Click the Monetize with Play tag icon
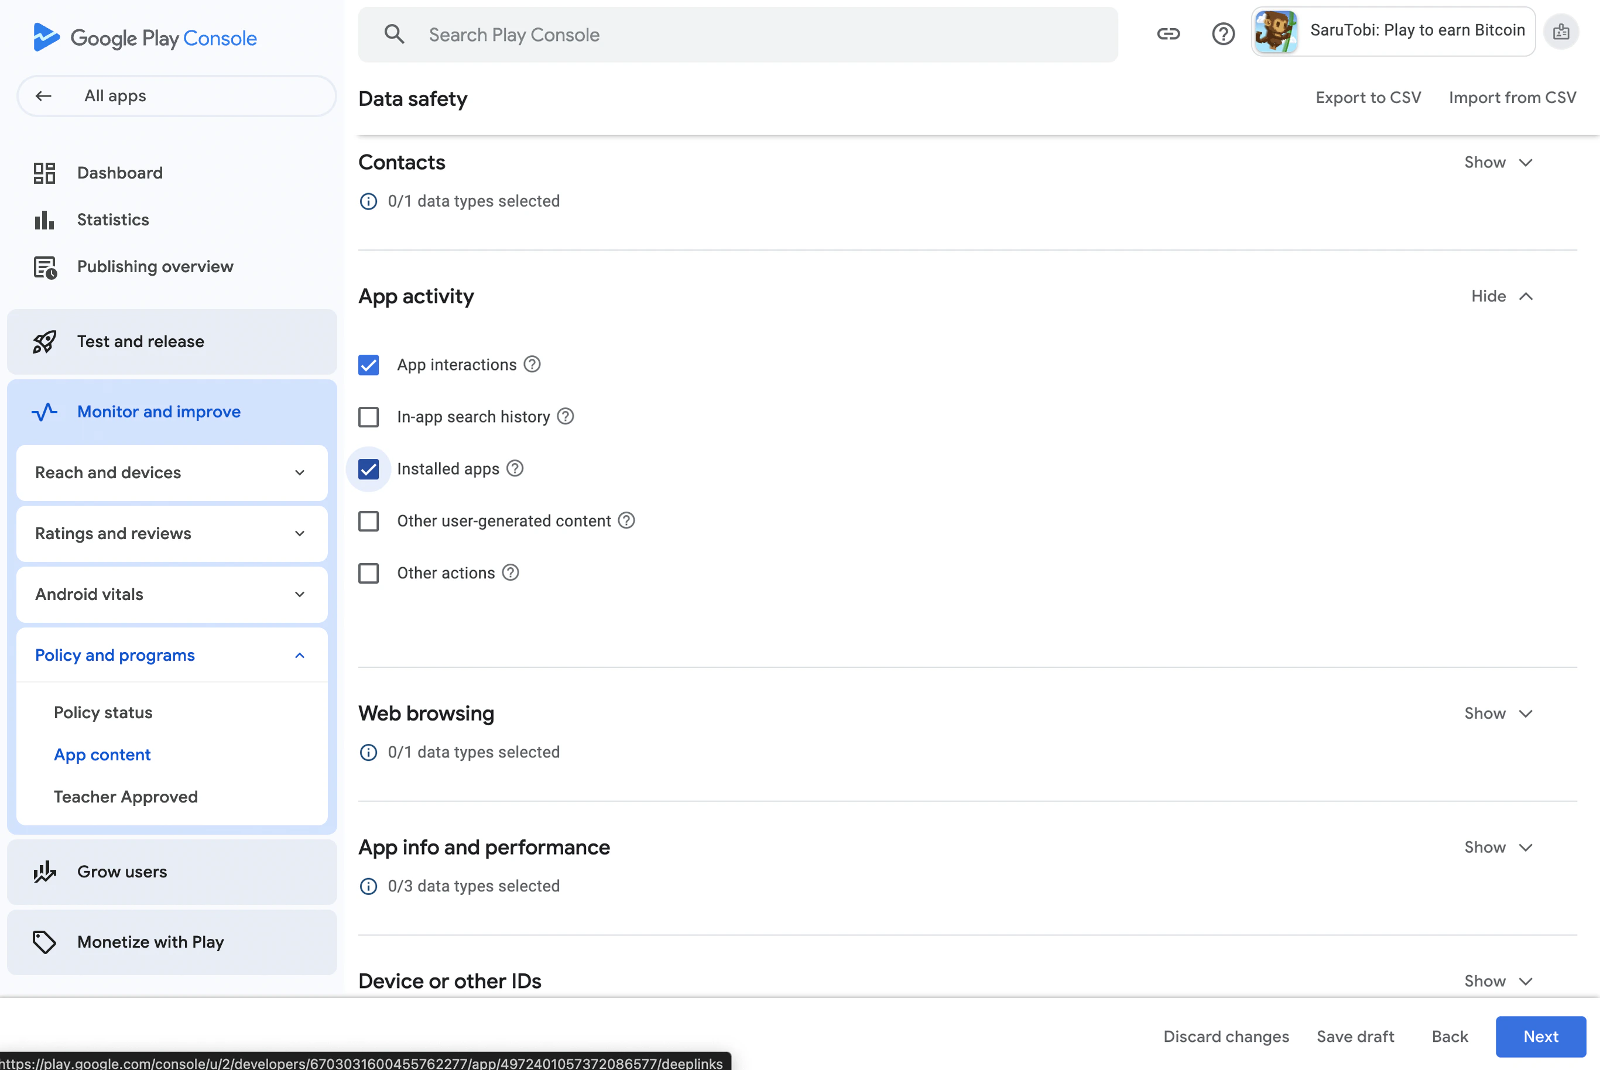Screen dimensions: 1600x1070 [x=44, y=942]
